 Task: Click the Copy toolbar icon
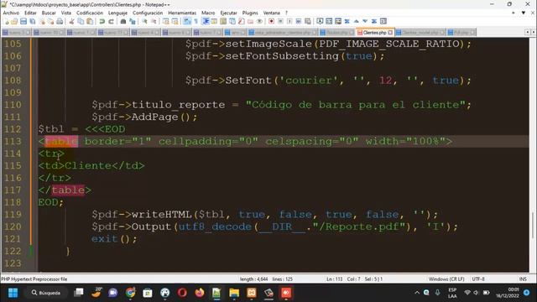pyautogui.click(x=81, y=22)
